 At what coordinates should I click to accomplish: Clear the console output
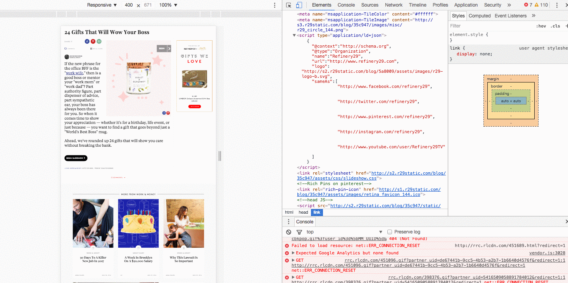(x=288, y=232)
